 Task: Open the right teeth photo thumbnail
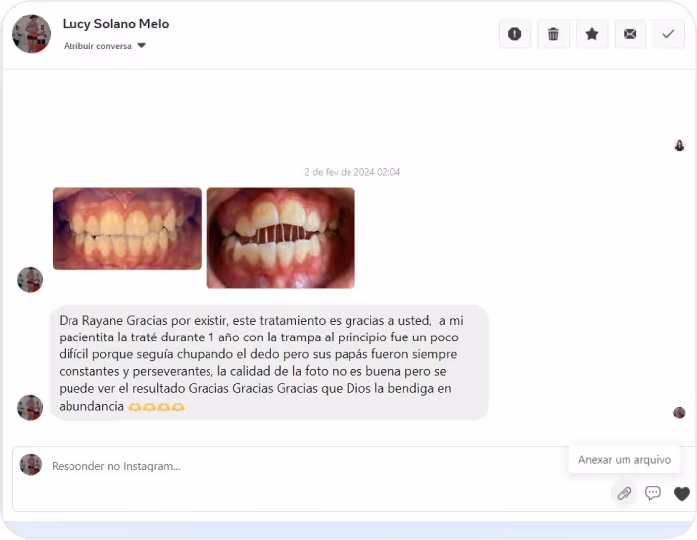(x=280, y=237)
